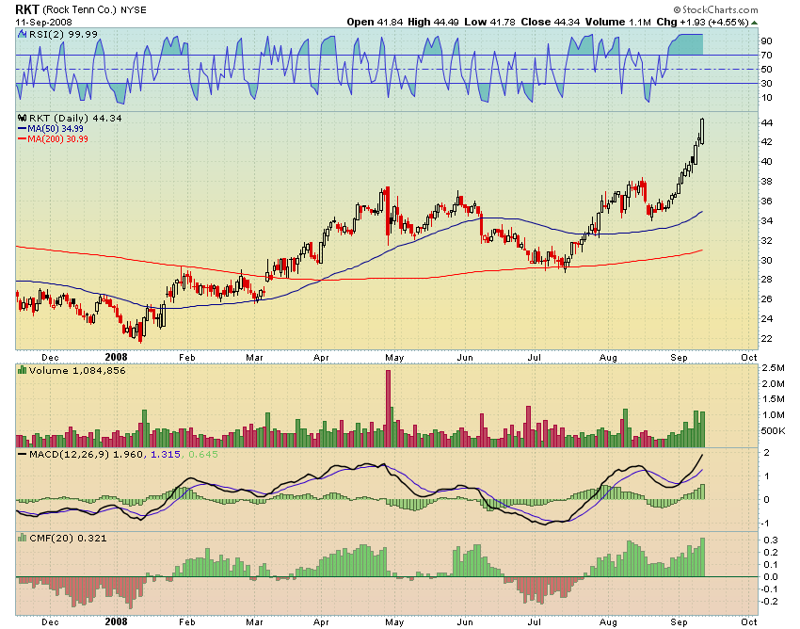Click the blue 1.315 MACD signal value
800x629 pixels.
click(x=166, y=454)
